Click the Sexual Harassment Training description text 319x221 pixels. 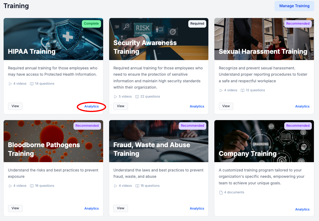(263, 74)
